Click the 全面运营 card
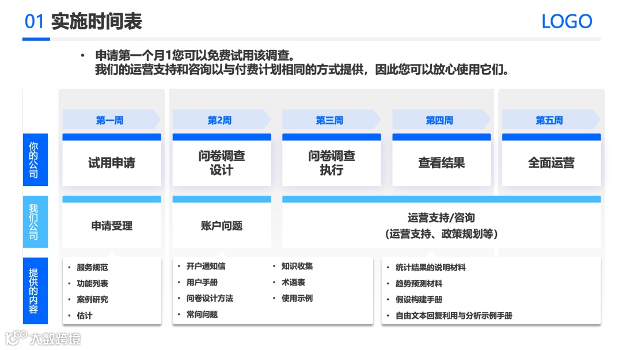The image size is (622, 350). [x=551, y=160]
